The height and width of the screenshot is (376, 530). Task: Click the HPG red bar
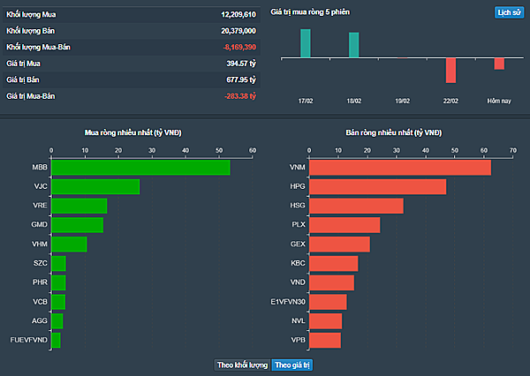[x=377, y=186]
